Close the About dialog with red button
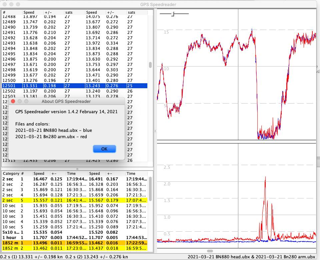320x260 pixels. (13, 101)
